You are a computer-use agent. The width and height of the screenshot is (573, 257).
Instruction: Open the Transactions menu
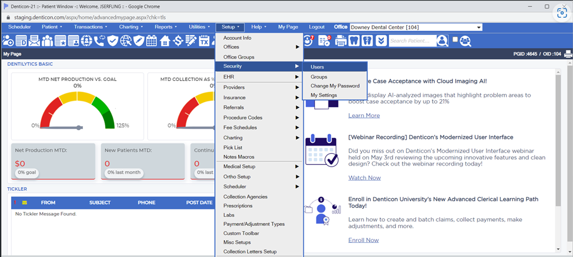coord(91,27)
